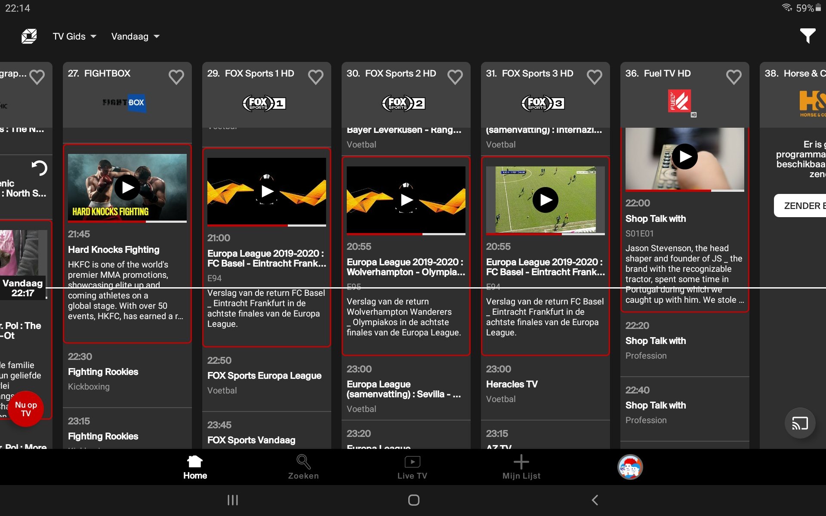
Task: Click the ZENDER button in Horse column
Action: [800, 206]
